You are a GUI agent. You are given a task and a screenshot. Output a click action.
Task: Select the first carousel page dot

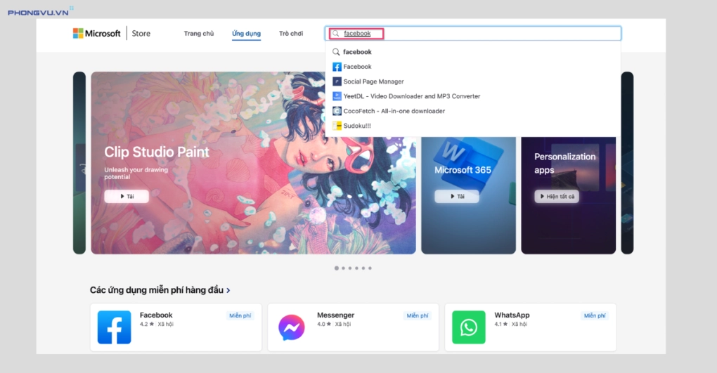coord(337,268)
